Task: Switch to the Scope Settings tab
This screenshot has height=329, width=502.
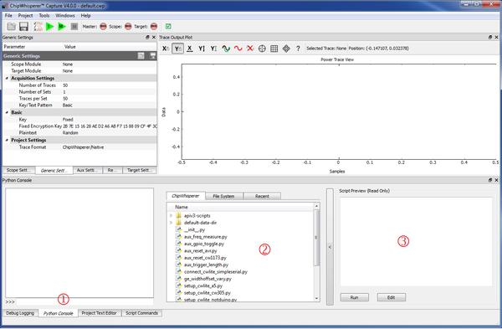Action: tap(18, 170)
